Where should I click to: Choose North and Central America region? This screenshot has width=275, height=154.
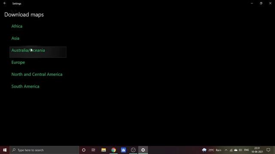tap(37, 74)
